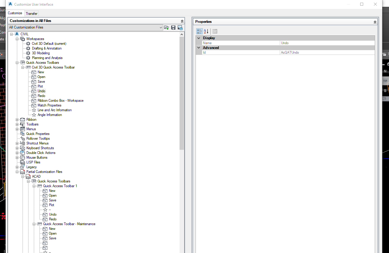Collapse the Advanced section in Properties
This screenshot has width=389, height=253.
click(199, 47)
